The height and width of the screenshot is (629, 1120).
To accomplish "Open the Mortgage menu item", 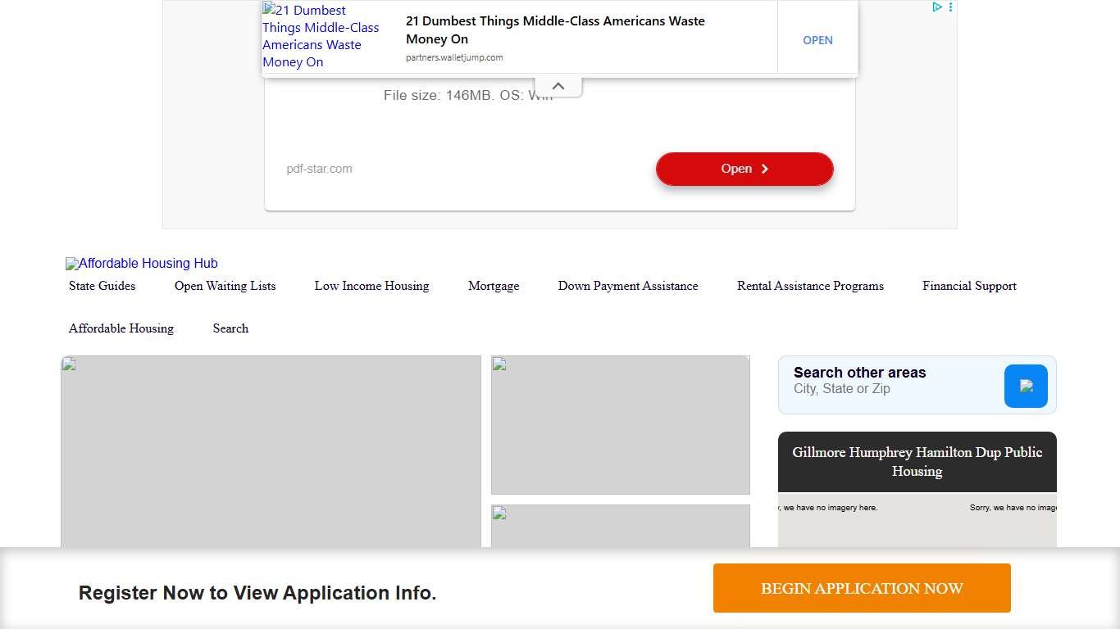I will click(494, 286).
